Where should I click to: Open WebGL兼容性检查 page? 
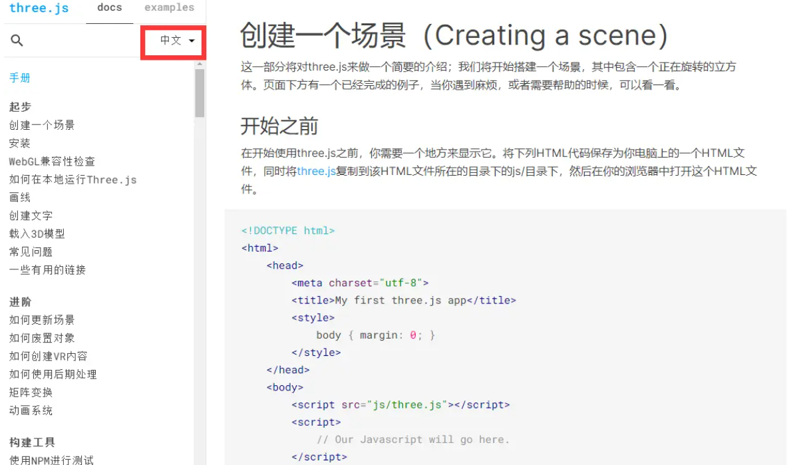tap(52, 162)
